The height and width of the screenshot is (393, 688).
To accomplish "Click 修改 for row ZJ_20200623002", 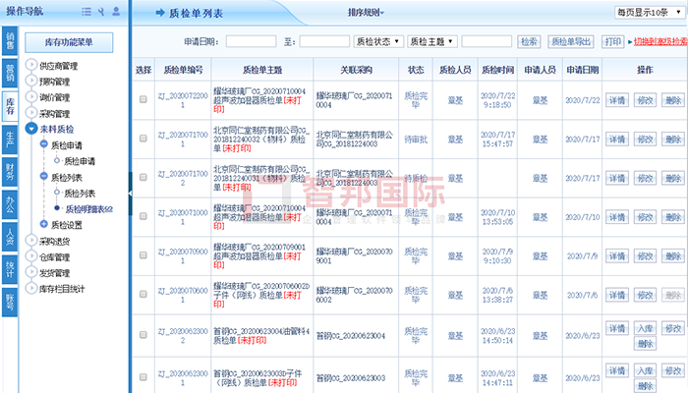I will point(673,328).
